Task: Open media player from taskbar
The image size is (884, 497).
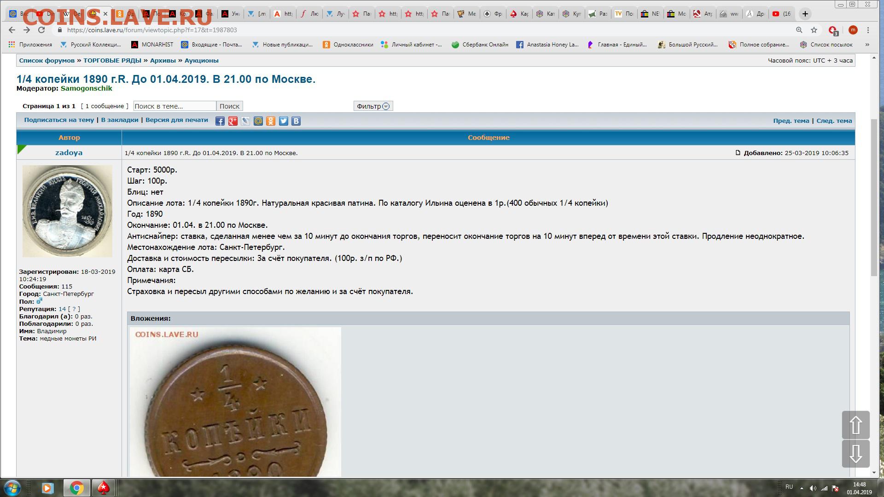Action: point(47,488)
